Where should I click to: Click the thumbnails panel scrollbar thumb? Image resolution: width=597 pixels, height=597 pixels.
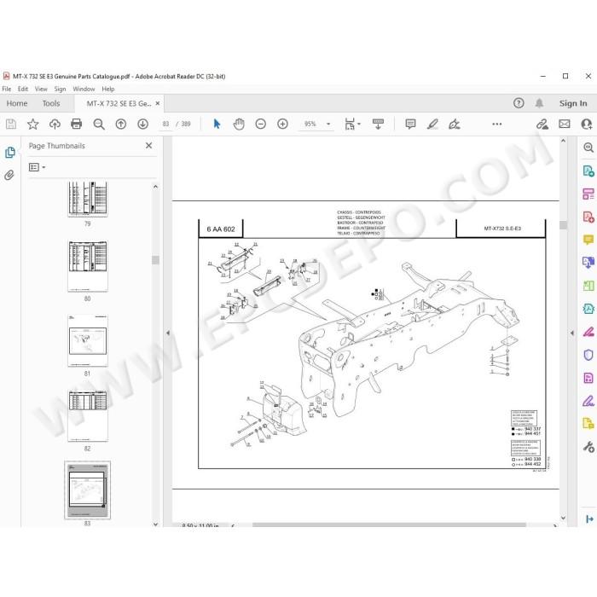[x=155, y=260]
